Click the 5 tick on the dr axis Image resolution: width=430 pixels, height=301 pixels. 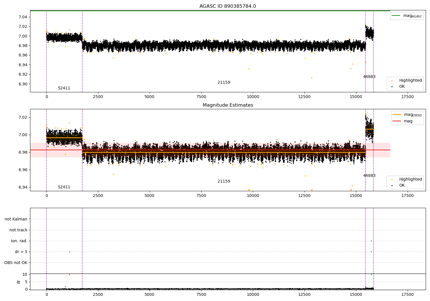[26, 282]
